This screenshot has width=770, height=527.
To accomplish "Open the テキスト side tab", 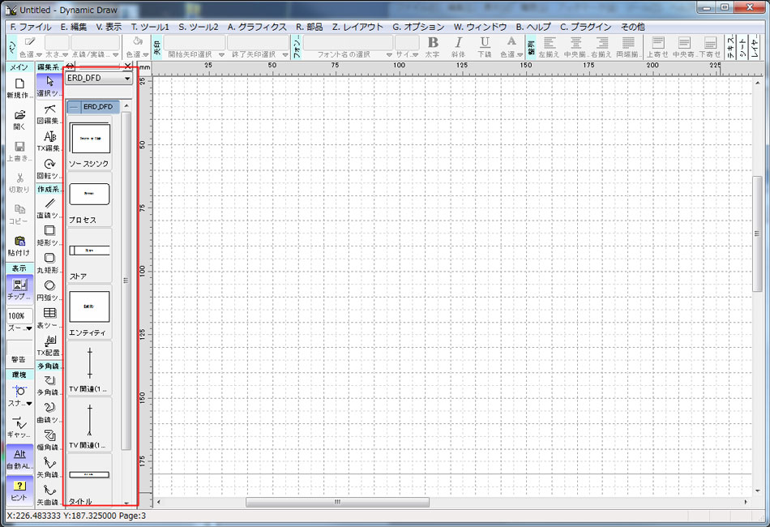I will pos(730,47).
